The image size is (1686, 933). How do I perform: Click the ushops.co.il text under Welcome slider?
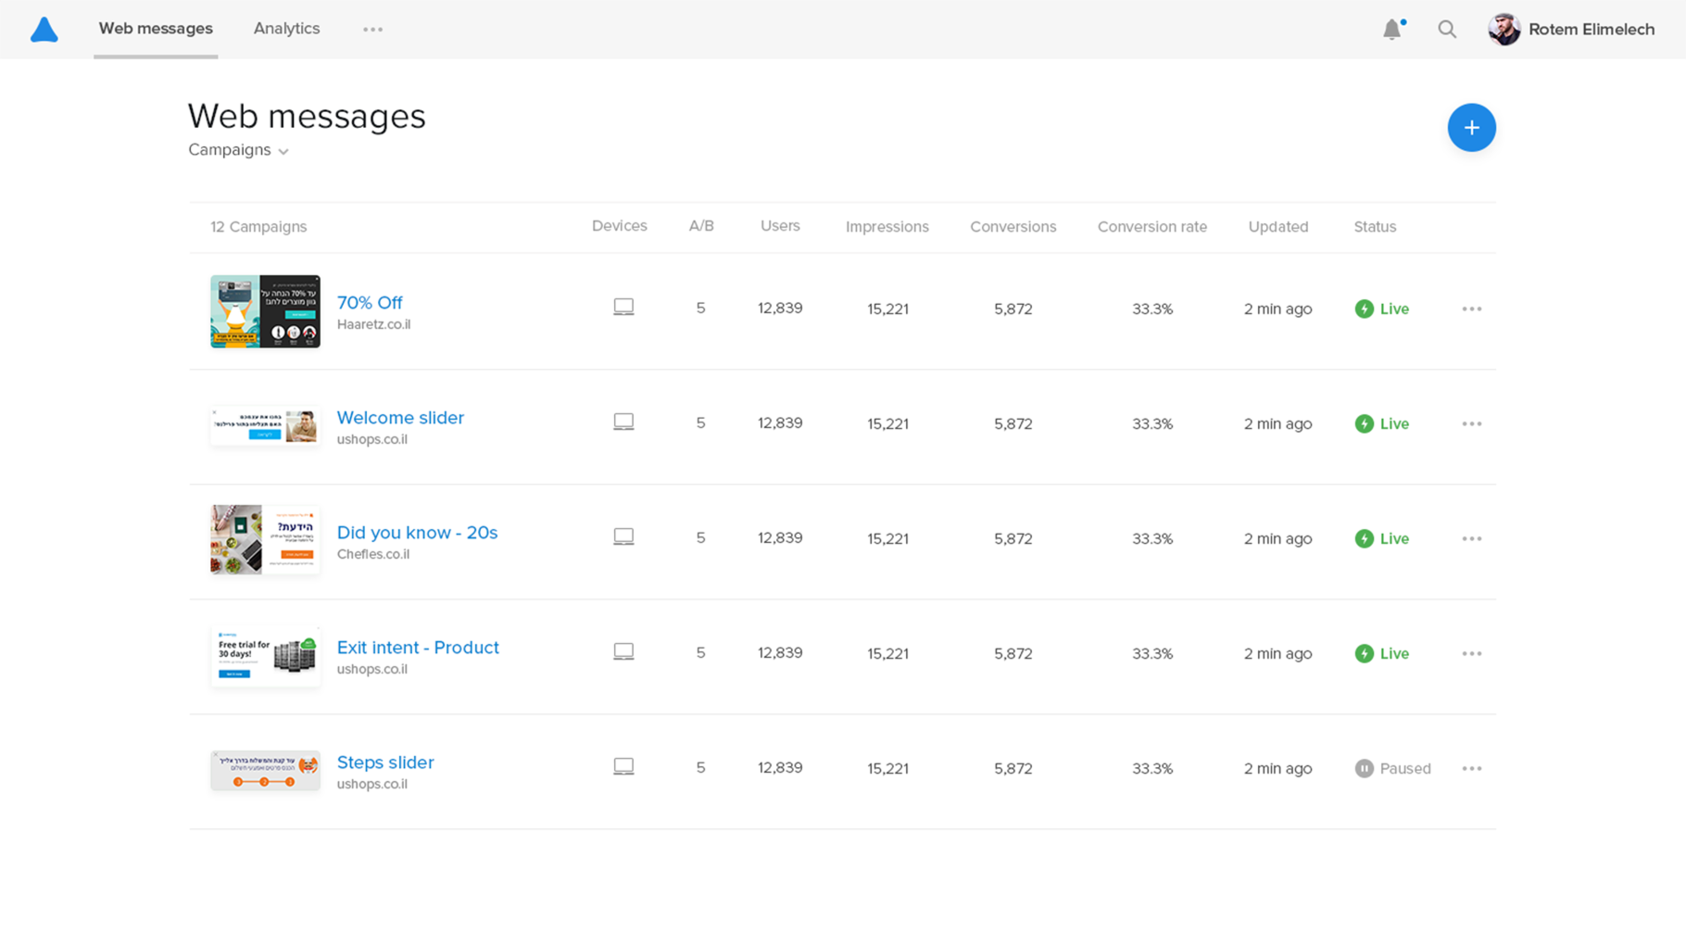click(x=371, y=439)
